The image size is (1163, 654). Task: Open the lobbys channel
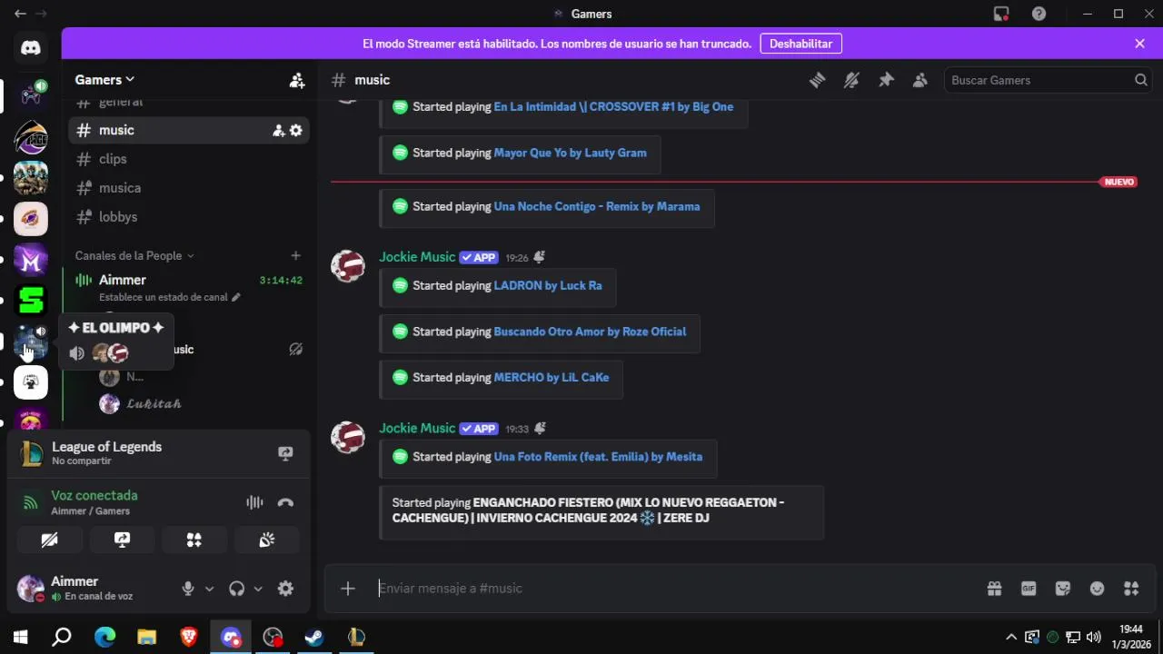tap(189, 217)
